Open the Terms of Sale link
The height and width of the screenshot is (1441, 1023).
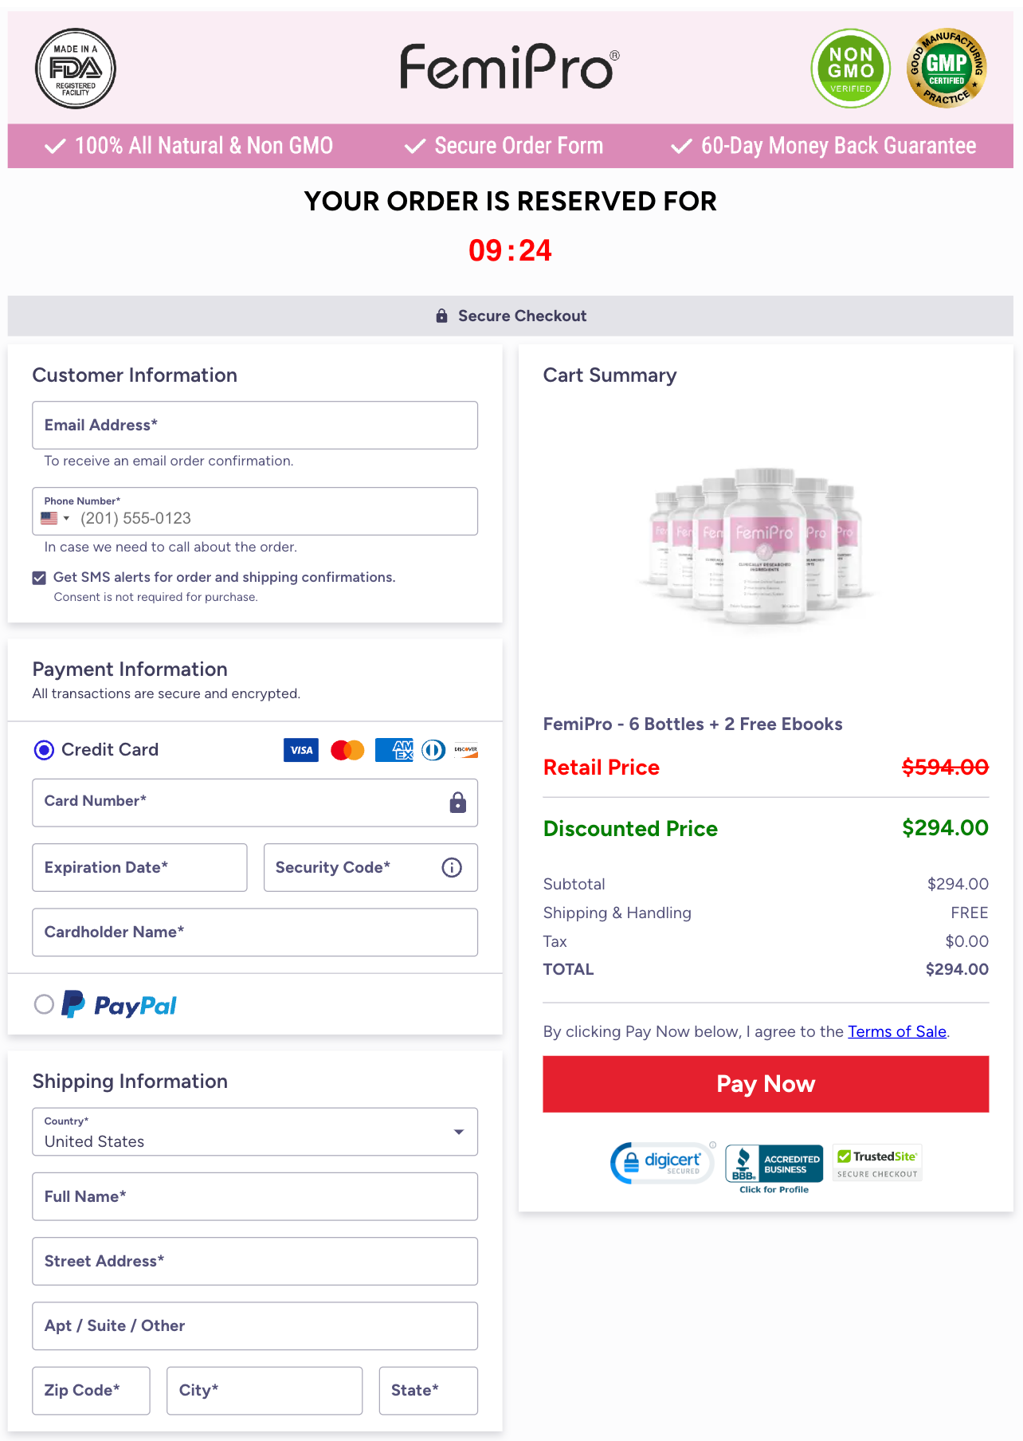[896, 1031]
